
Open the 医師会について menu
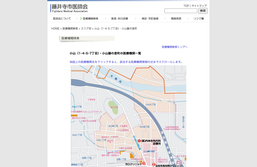[62, 19]
